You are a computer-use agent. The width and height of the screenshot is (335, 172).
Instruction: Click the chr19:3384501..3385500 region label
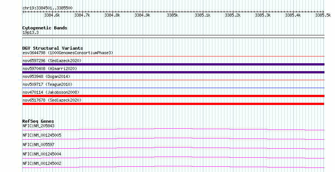pos(47,8)
